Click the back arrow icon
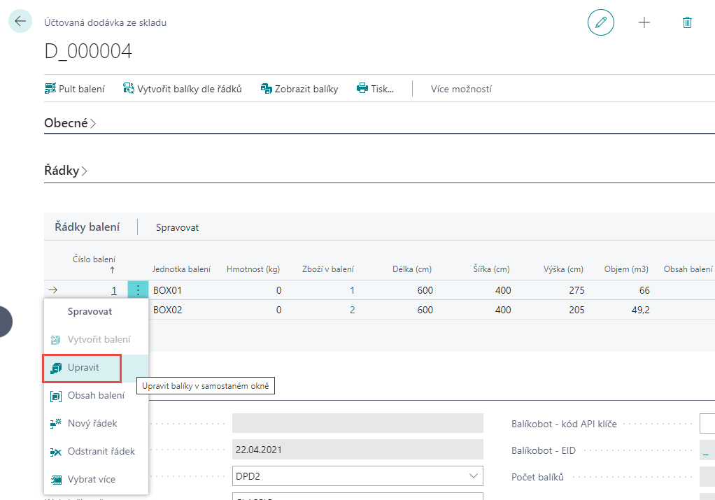Screen dimensions: 715x500 20,21
